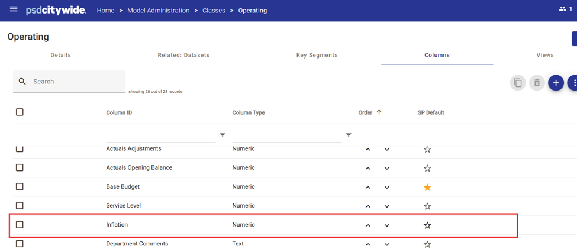Click the Operating breadcrumb
577x252 pixels.
coord(253,11)
